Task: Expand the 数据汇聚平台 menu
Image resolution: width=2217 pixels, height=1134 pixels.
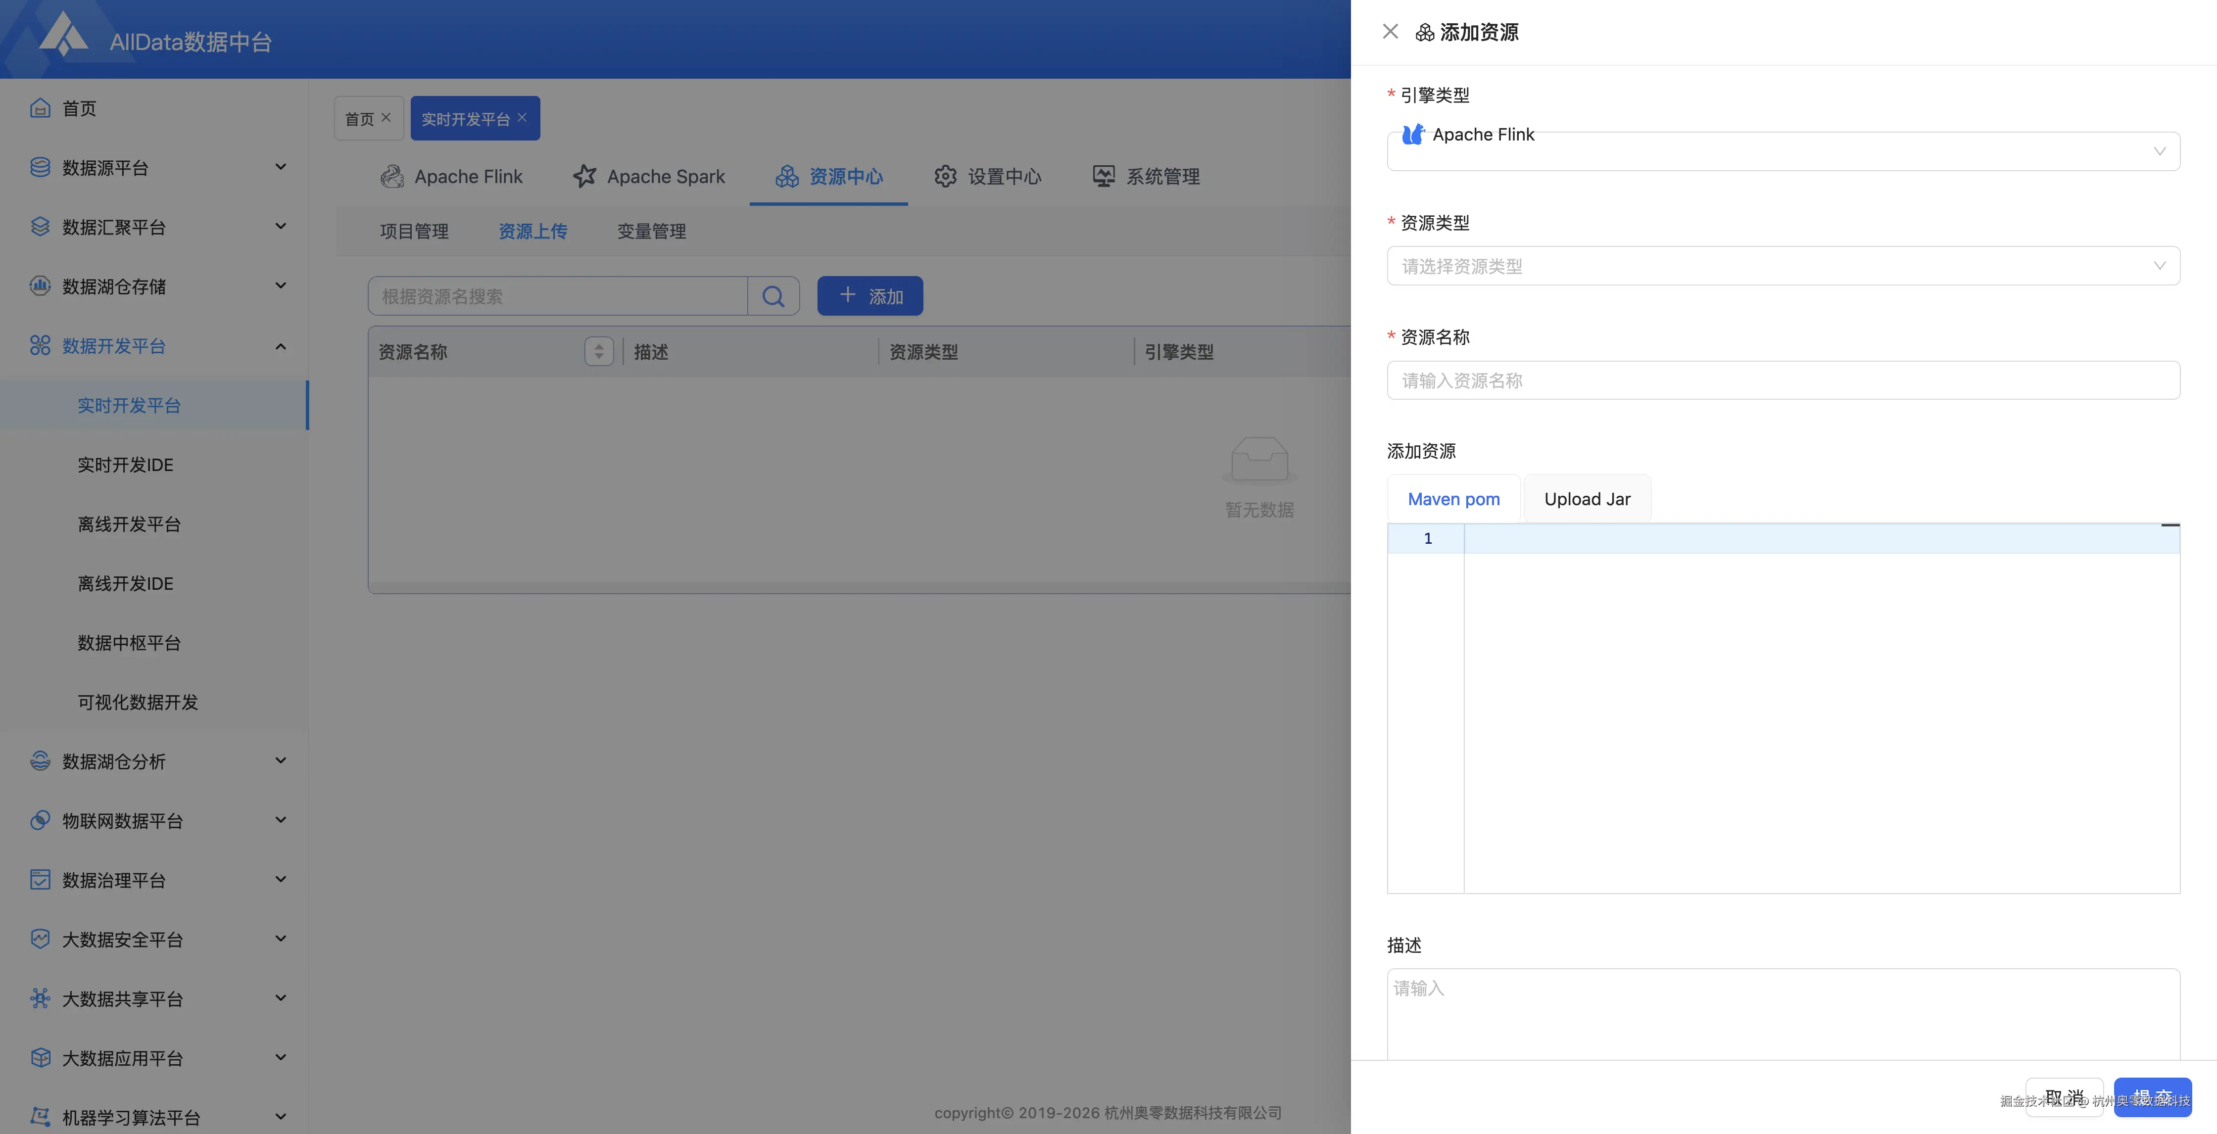Action: coord(281,226)
